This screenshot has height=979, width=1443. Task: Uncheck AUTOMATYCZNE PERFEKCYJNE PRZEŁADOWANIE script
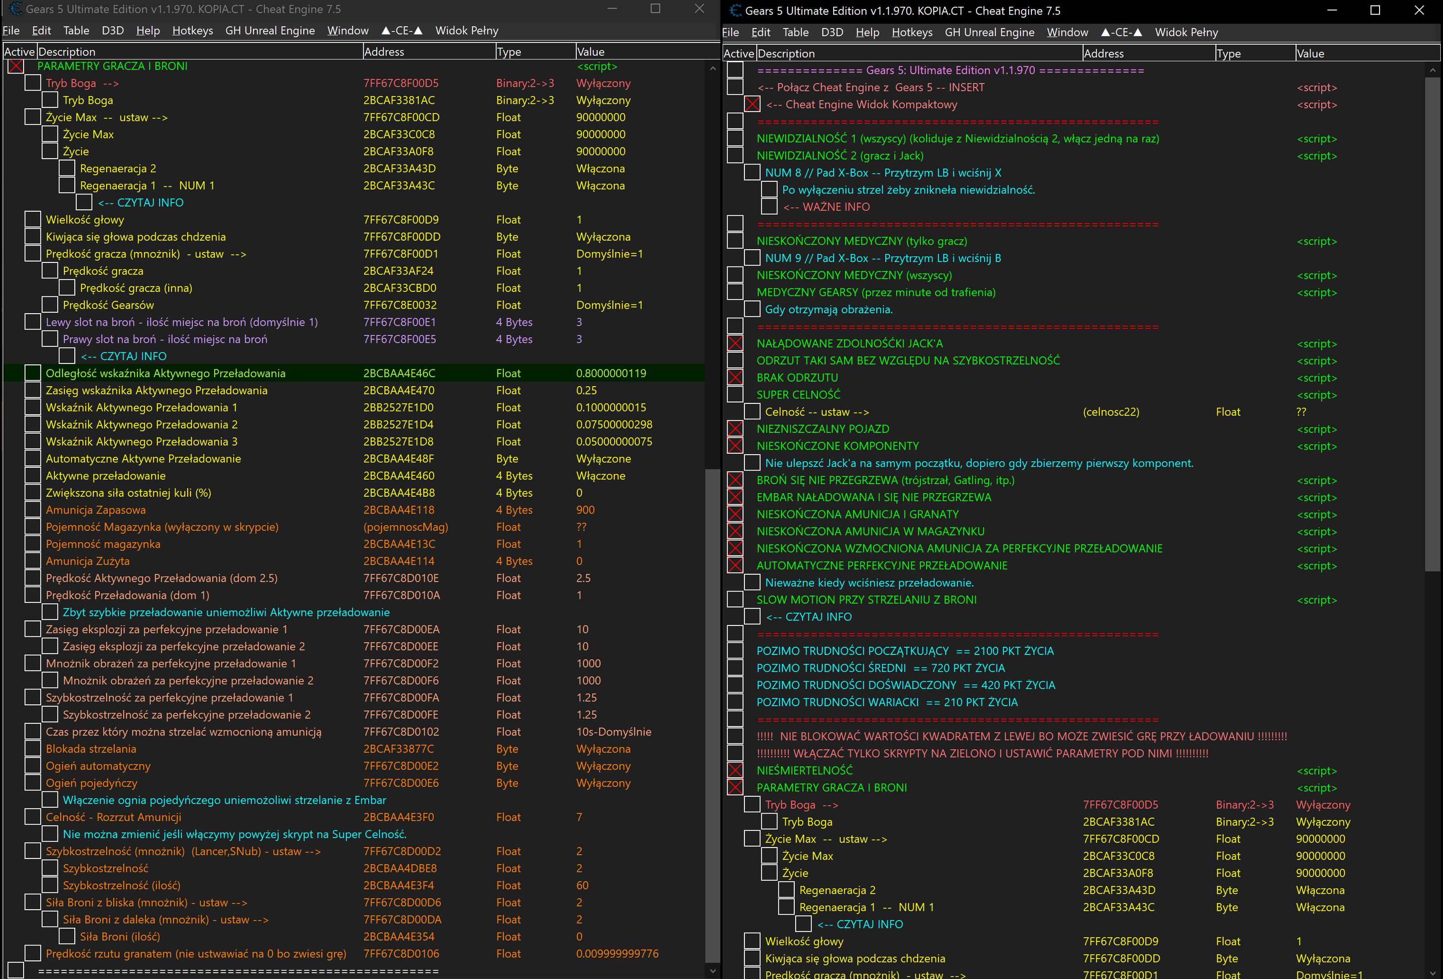(735, 566)
